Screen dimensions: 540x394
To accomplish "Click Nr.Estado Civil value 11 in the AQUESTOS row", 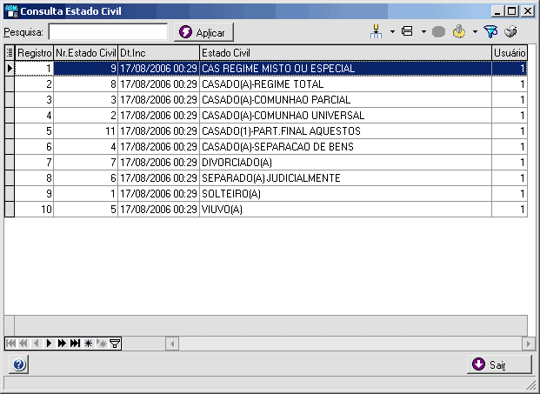I will pyautogui.click(x=86, y=130).
